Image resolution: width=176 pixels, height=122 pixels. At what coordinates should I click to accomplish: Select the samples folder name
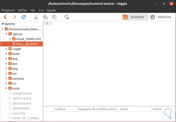[18, 79]
